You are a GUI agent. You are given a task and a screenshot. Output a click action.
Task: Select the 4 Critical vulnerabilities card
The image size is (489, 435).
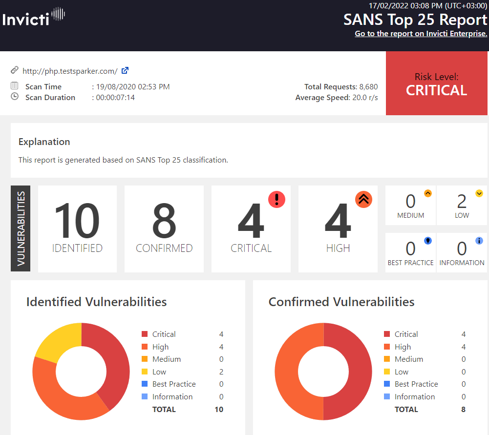[251, 228]
